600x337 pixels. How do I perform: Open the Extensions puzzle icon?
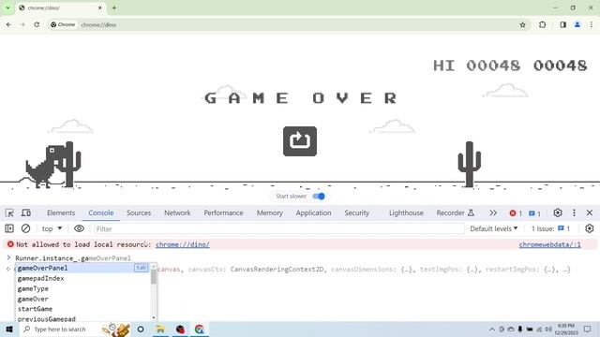[542, 25]
